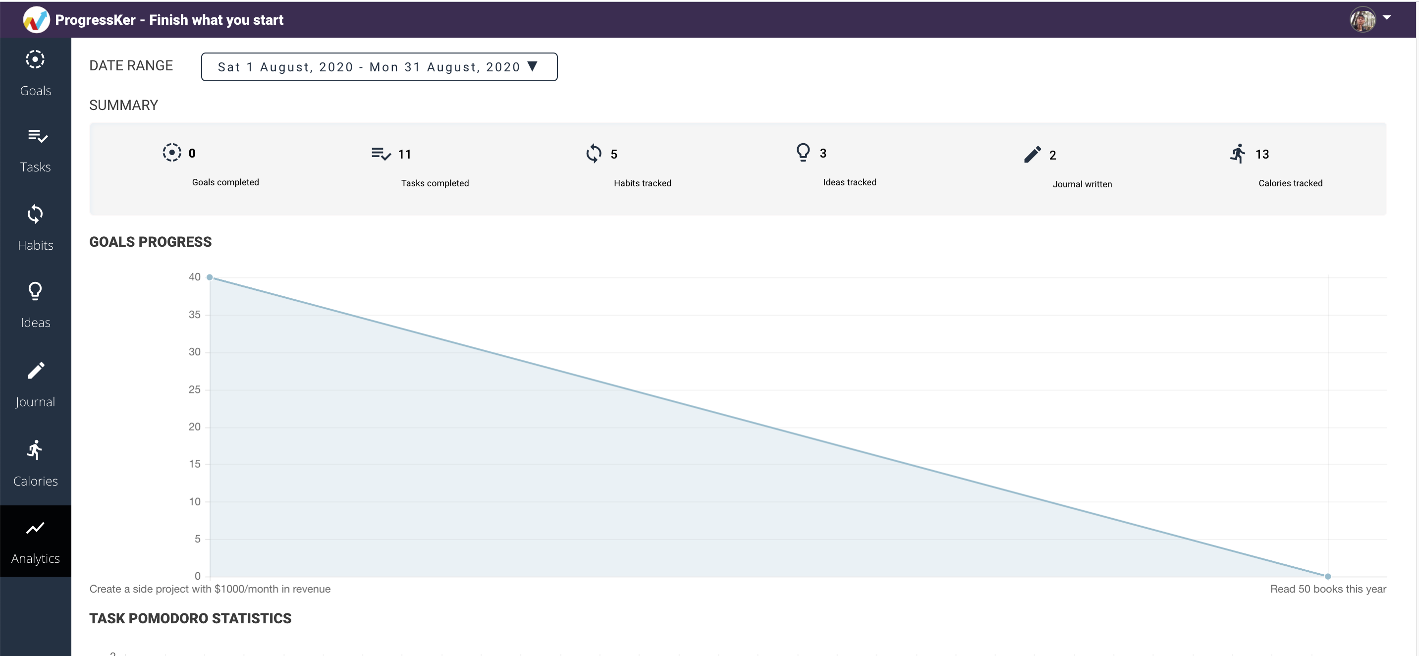The width and height of the screenshot is (1419, 656).
Task: Click the Goals completed summary icon
Action: coord(172,153)
